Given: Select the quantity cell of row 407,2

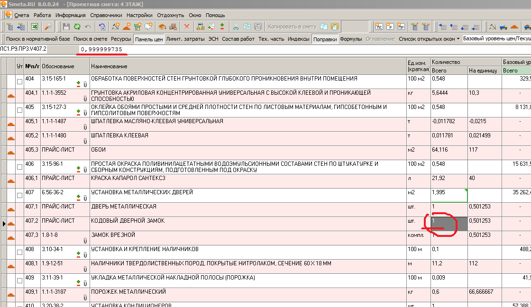Looking at the screenshot, I should tap(449, 224).
